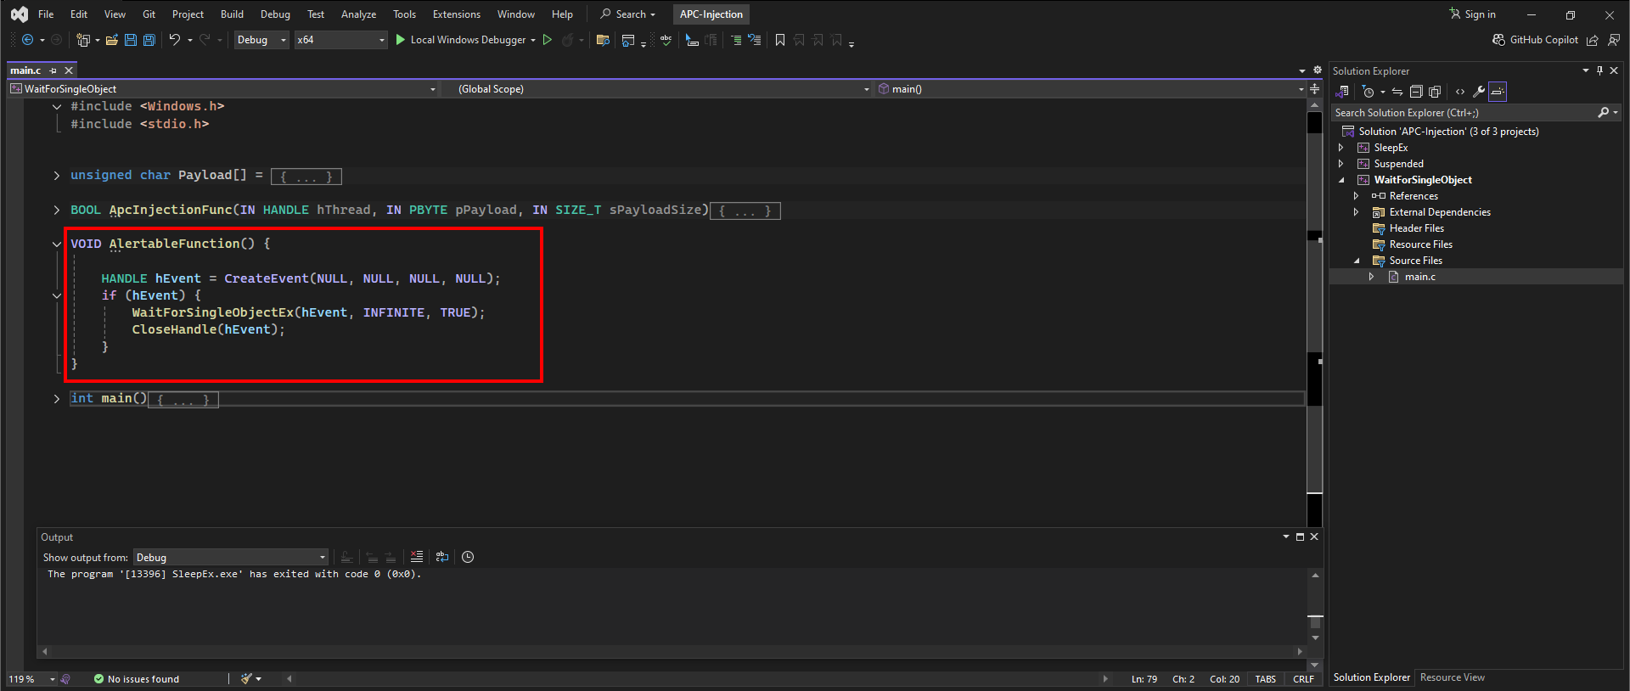Toggle View Code icon in Solution Explorer

[x=1459, y=92]
